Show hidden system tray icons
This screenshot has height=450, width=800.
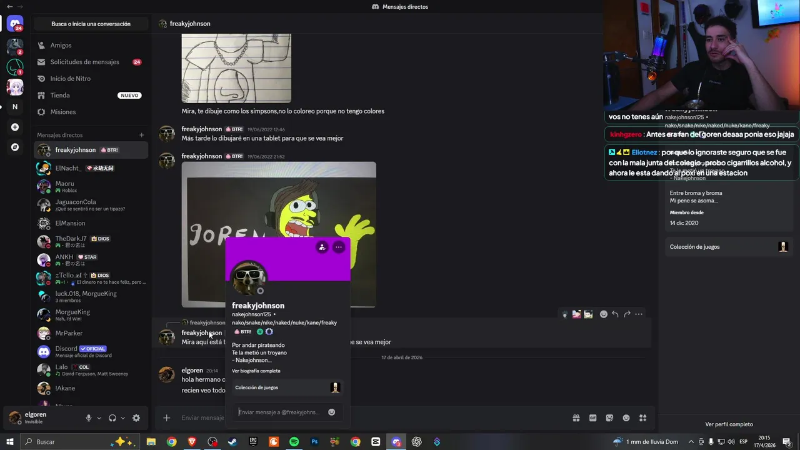691,442
